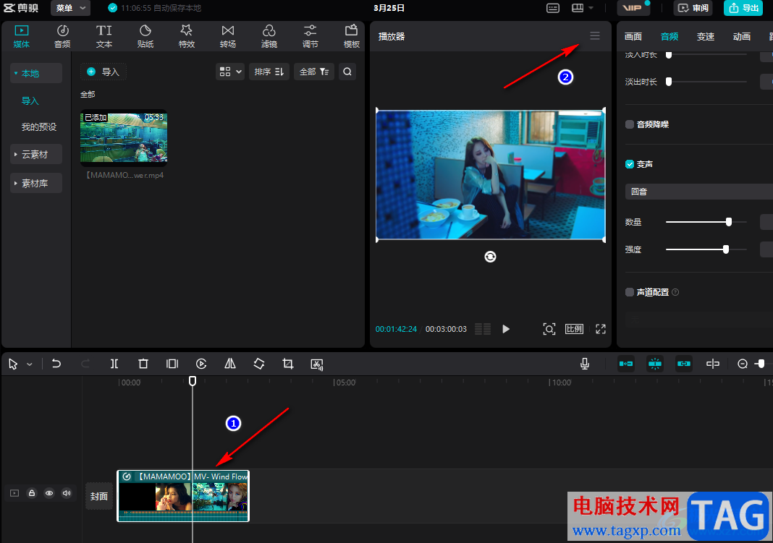Viewport: 773px width, 543px height.
Task: Click the split clip icon
Action: (114, 364)
